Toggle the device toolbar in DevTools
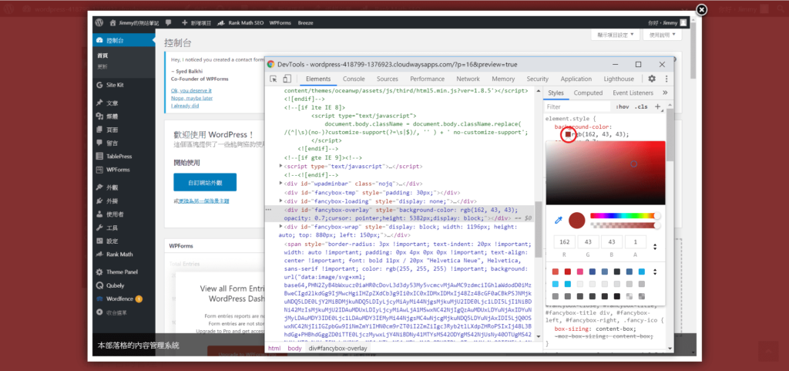Screen dimensions: 789x371 pos(287,79)
